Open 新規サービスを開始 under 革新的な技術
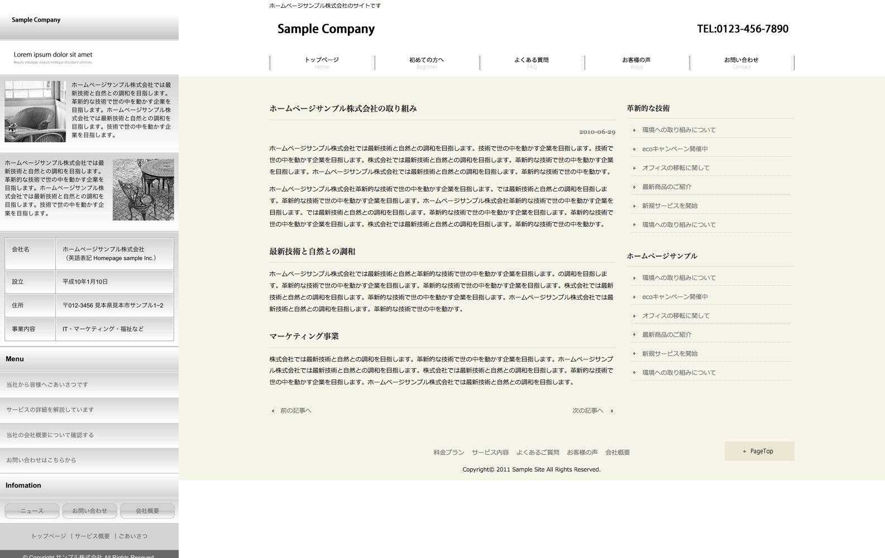 669,206
